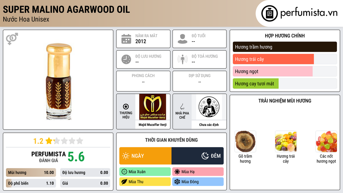Click the Gỗ trầm hương note image
The height and width of the screenshot is (193, 343).
tap(245, 141)
